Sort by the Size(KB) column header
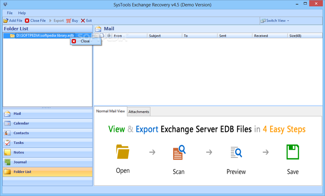The image size is (325, 196). pyautogui.click(x=305, y=36)
